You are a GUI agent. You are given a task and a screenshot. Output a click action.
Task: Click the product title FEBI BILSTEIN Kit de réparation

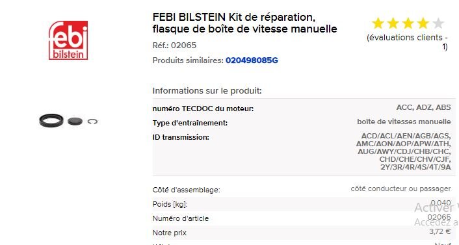tap(244, 23)
